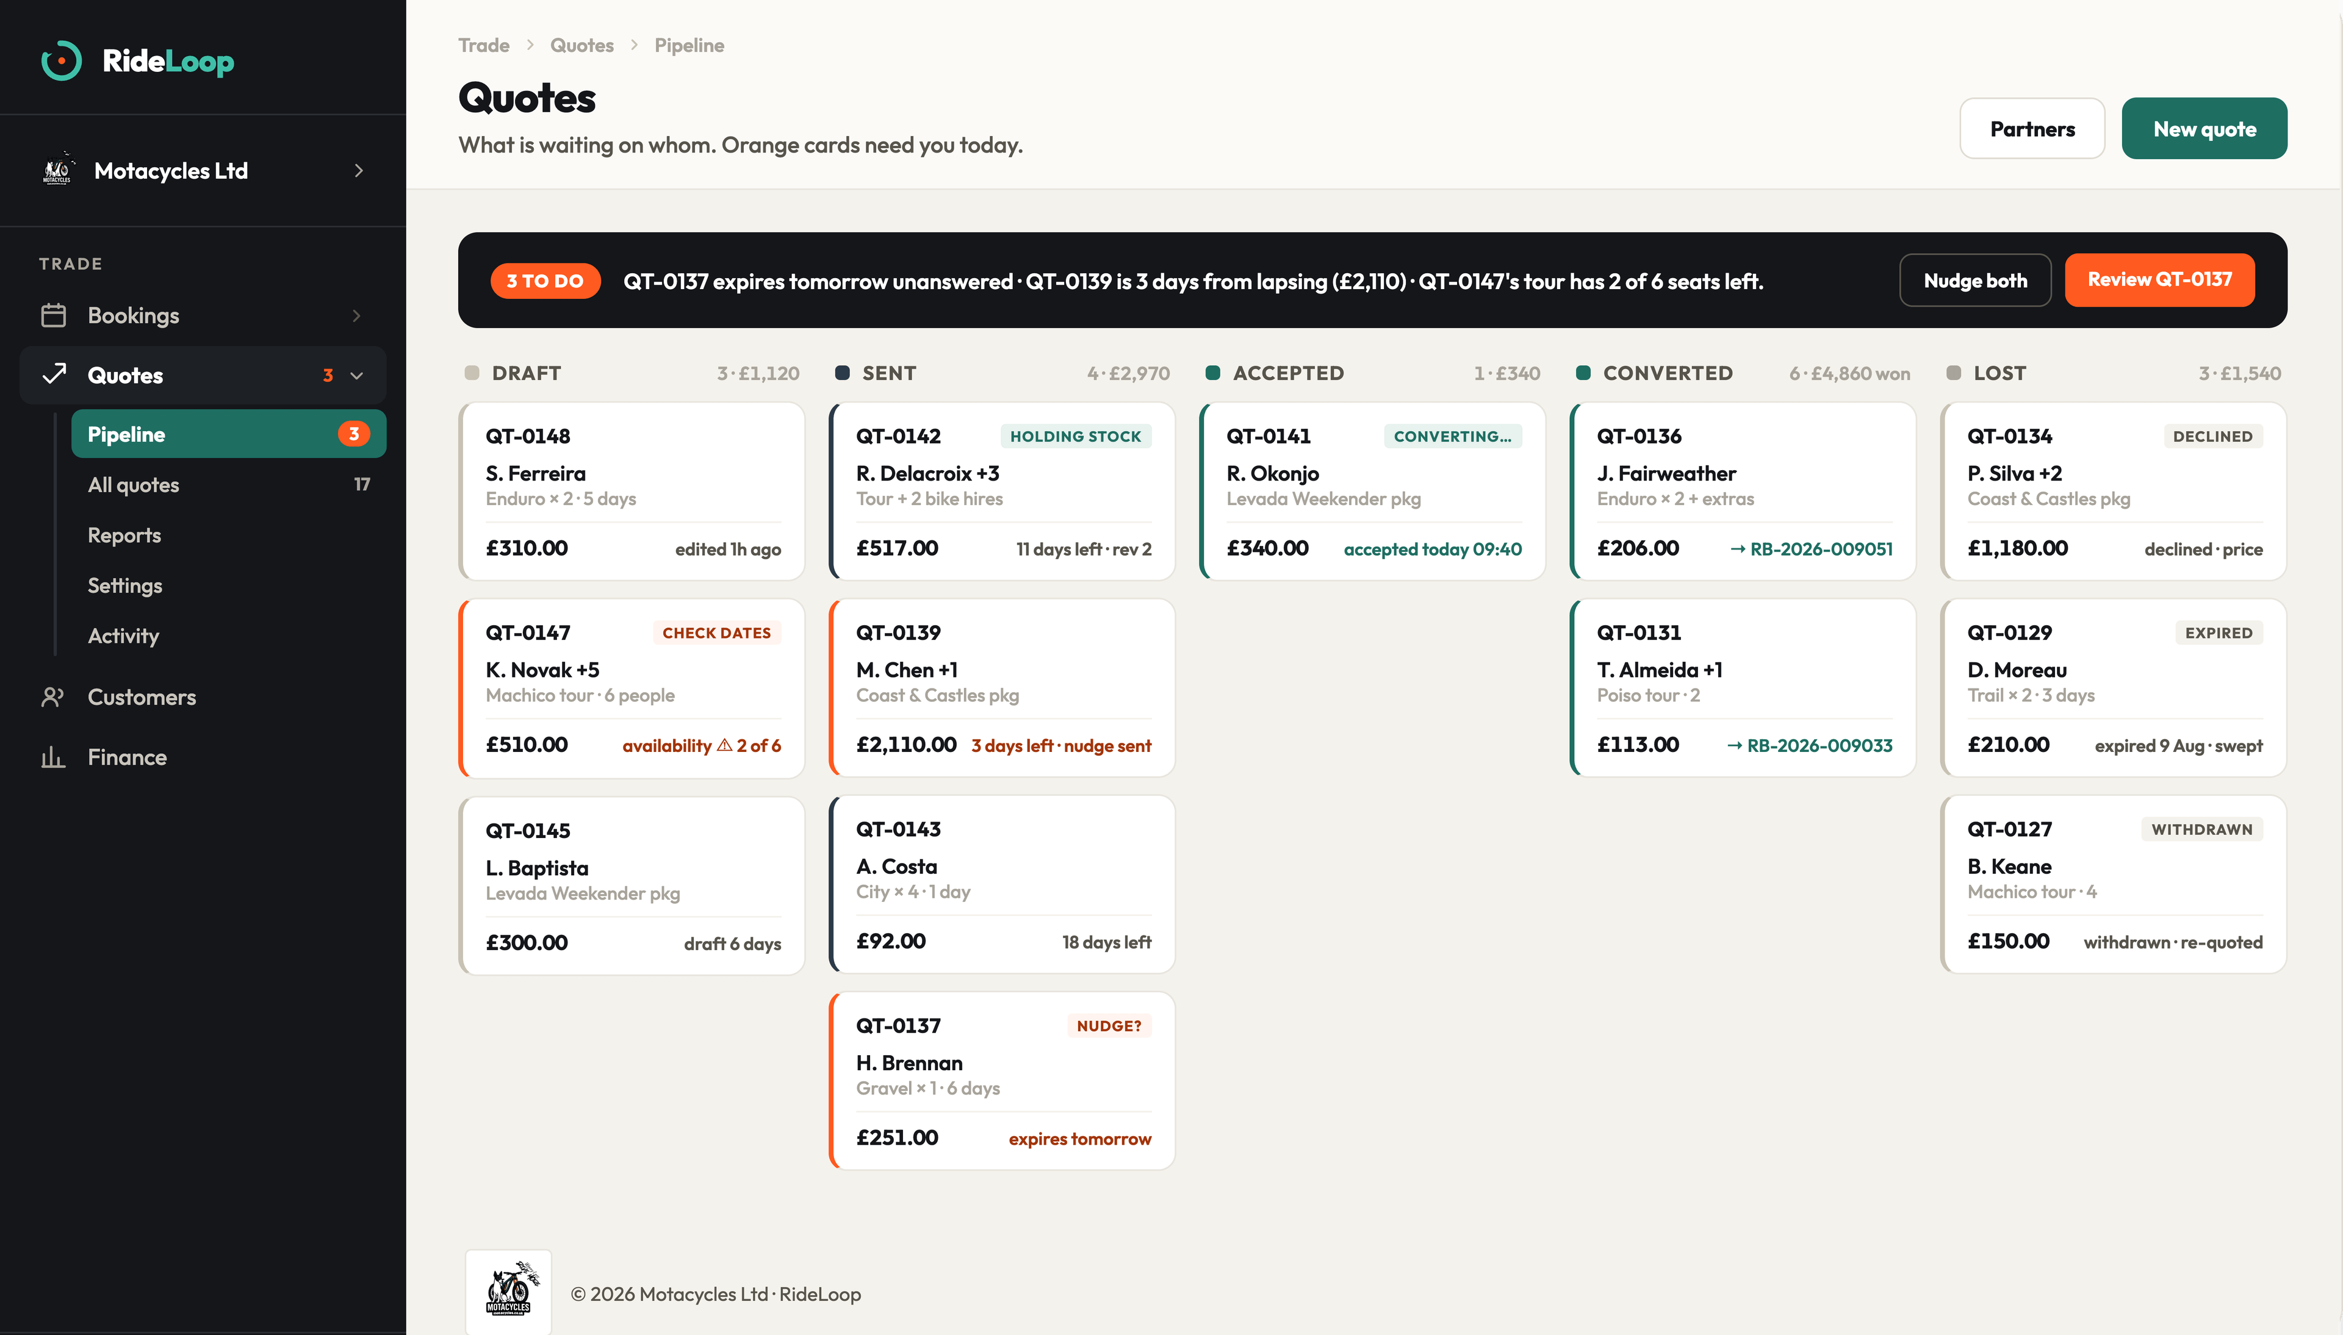Click the DRAFT column header
This screenshot has height=1335, width=2343.
coord(527,373)
